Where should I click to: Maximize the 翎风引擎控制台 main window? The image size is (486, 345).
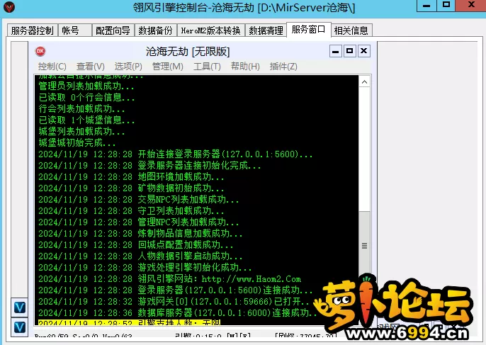[x=446, y=5]
